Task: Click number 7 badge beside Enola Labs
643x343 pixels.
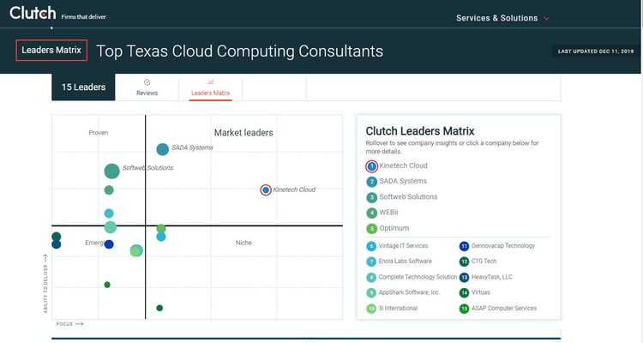Action: coord(371,262)
